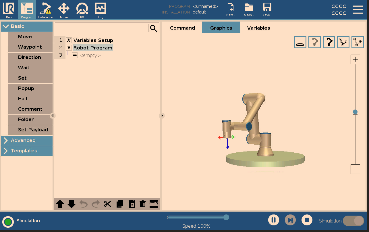Insert a Move command

[30, 37]
